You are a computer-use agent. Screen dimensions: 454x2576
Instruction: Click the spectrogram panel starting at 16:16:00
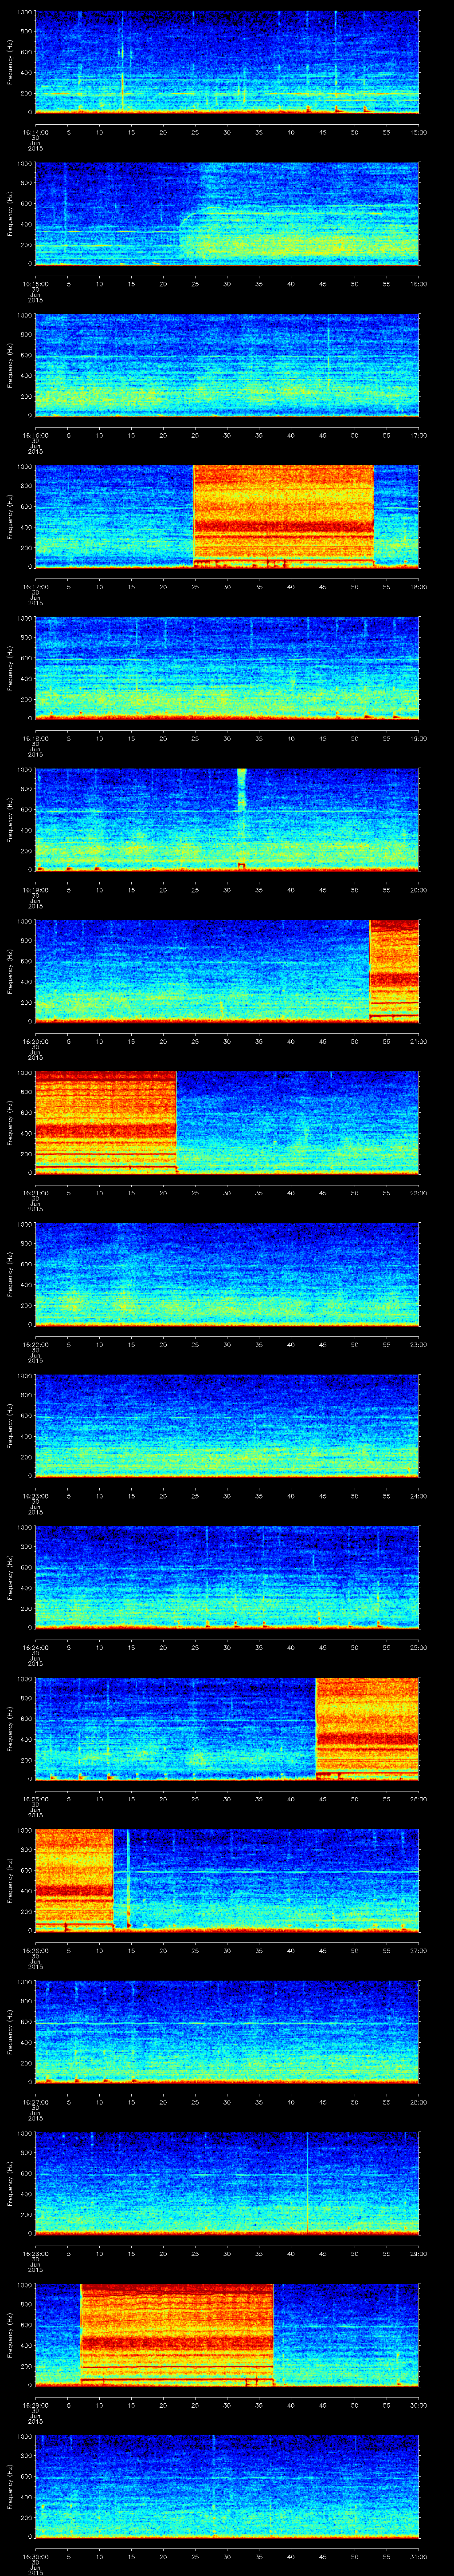pyautogui.click(x=227, y=366)
